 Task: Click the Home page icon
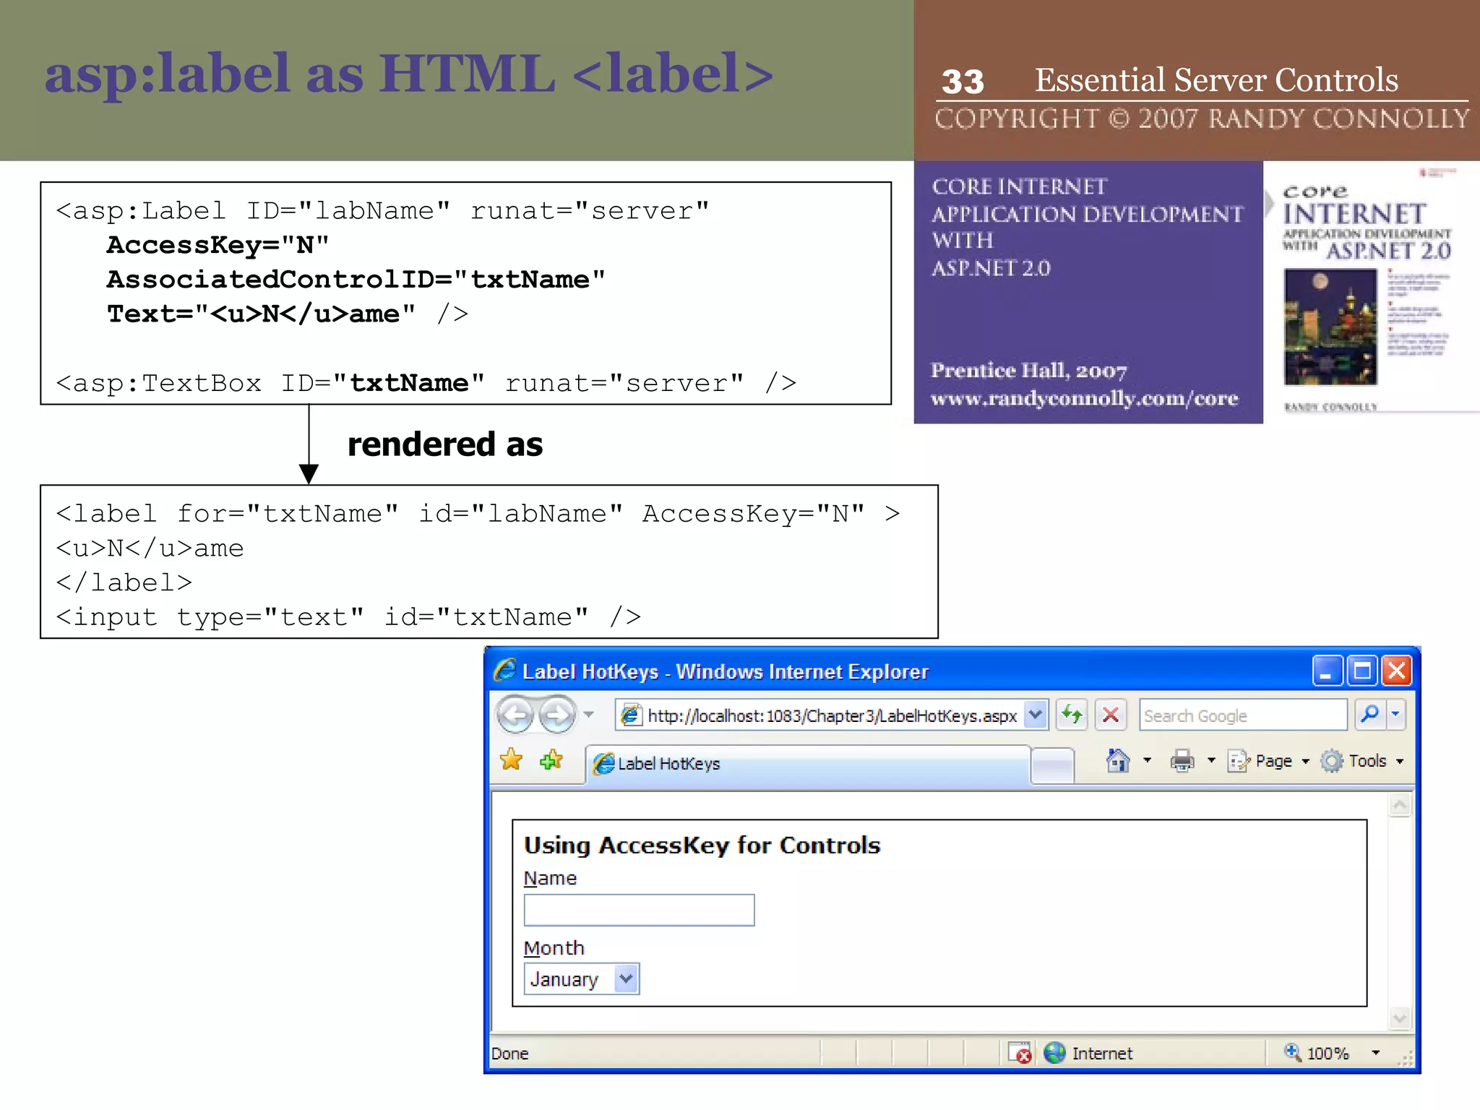pyautogui.click(x=1118, y=761)
